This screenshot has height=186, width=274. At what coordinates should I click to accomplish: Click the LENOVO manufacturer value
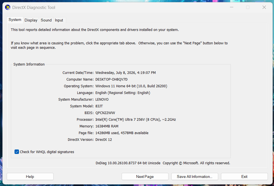102,99
